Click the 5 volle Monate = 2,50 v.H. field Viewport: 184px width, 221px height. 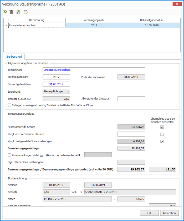coord(130,192)
